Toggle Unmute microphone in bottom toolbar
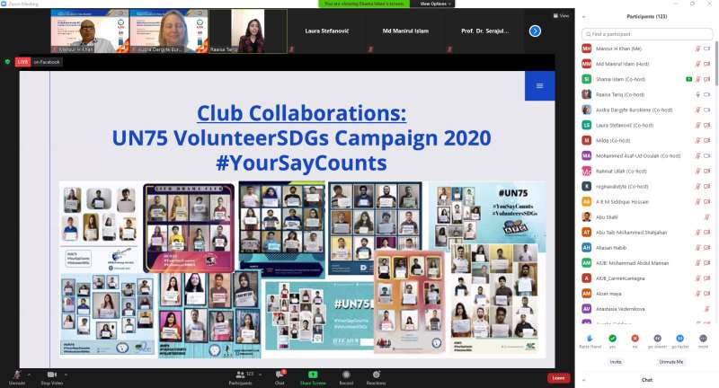Viewport: 719px width, 388px height. 16,374
